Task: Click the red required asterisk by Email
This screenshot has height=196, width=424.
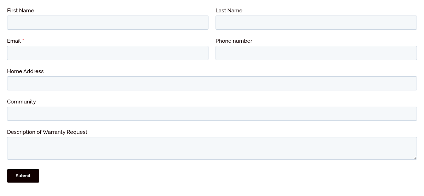Action: [23, 41]
